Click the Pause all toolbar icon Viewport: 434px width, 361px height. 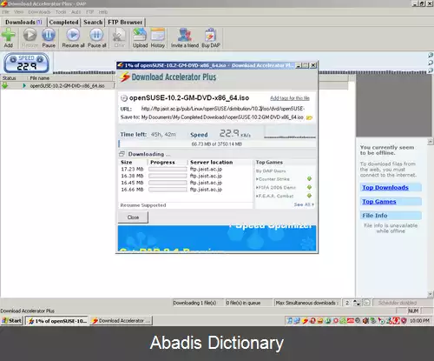point(96,35)
